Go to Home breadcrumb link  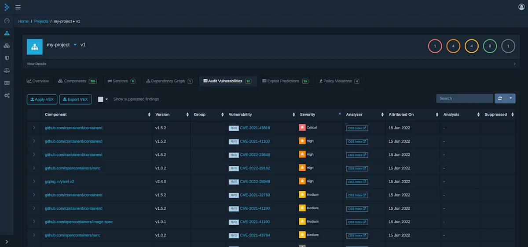[23, 21]
